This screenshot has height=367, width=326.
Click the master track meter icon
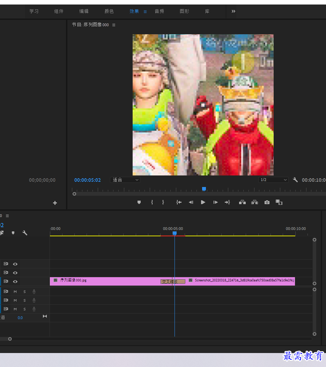pyautogui.click(x=45, y=316)
